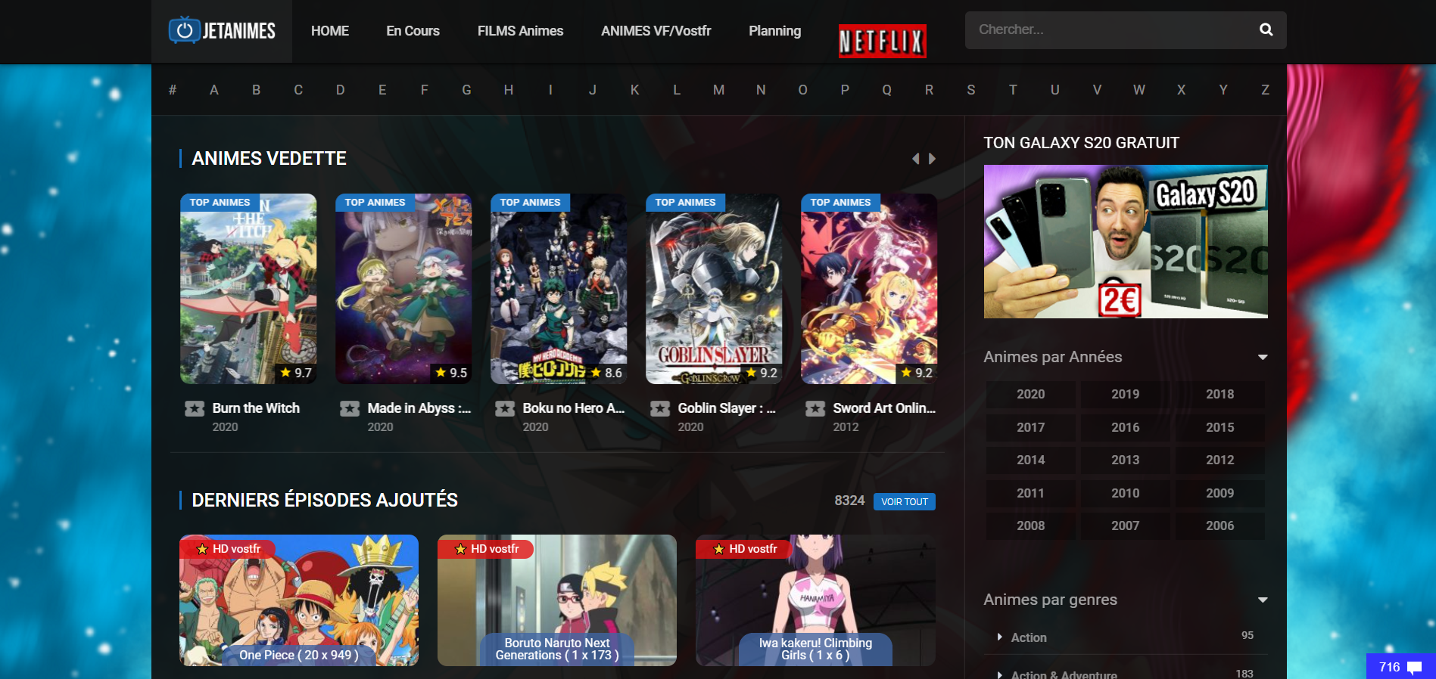Click the VOIR TOUT button

[x=904, y=501]
